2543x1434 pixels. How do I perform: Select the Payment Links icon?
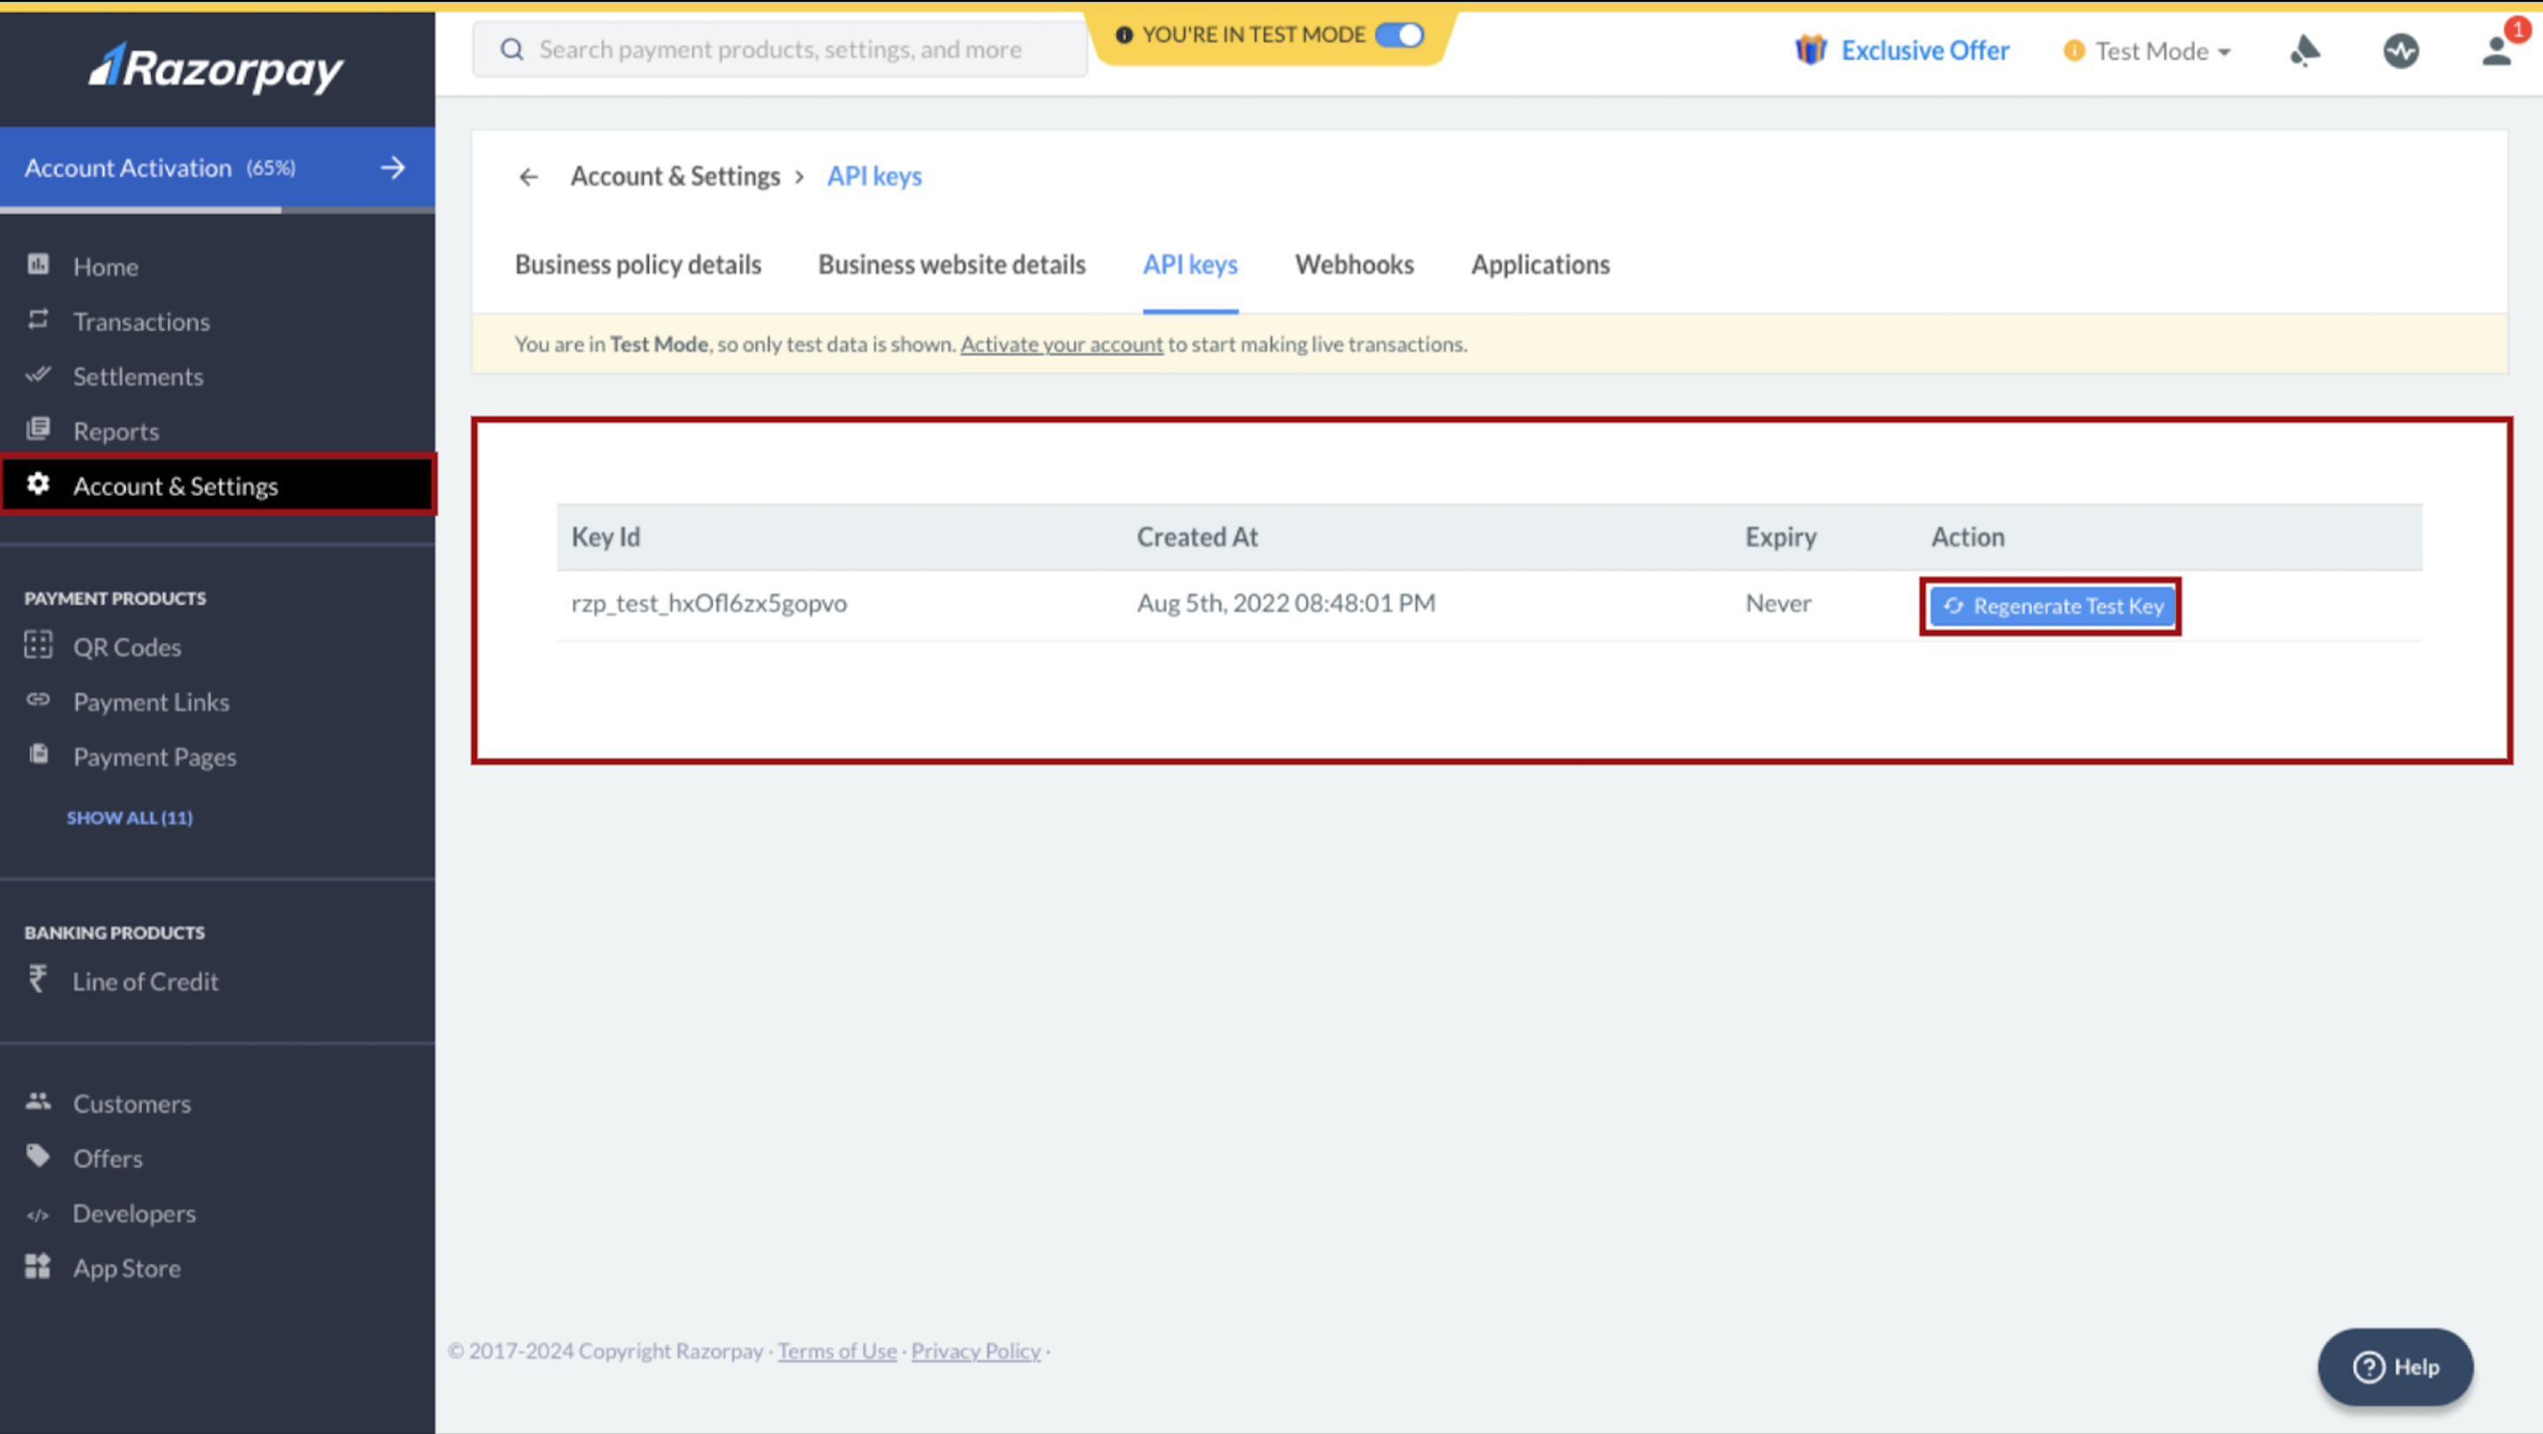[x=37, y=699]
